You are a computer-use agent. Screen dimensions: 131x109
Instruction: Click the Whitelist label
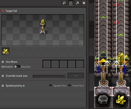pyautogui.click(x=7, y=67)
